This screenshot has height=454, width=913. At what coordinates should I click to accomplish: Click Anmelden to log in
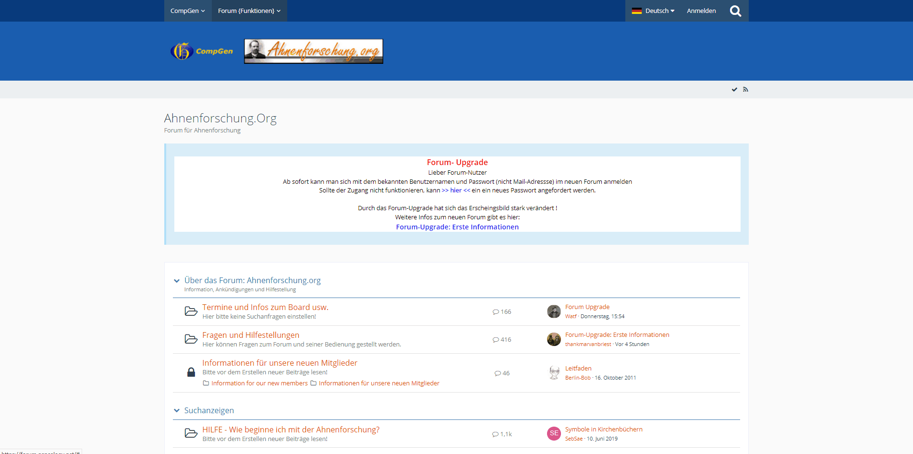point(701,11)
